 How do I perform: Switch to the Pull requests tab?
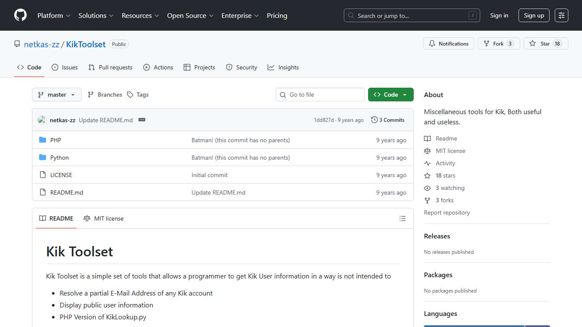pyautogui.click(x=110, y=67)
